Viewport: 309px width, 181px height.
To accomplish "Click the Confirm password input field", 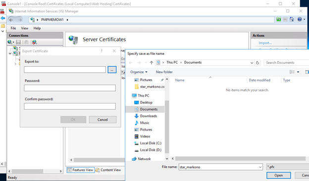I will tap(70, 106).
